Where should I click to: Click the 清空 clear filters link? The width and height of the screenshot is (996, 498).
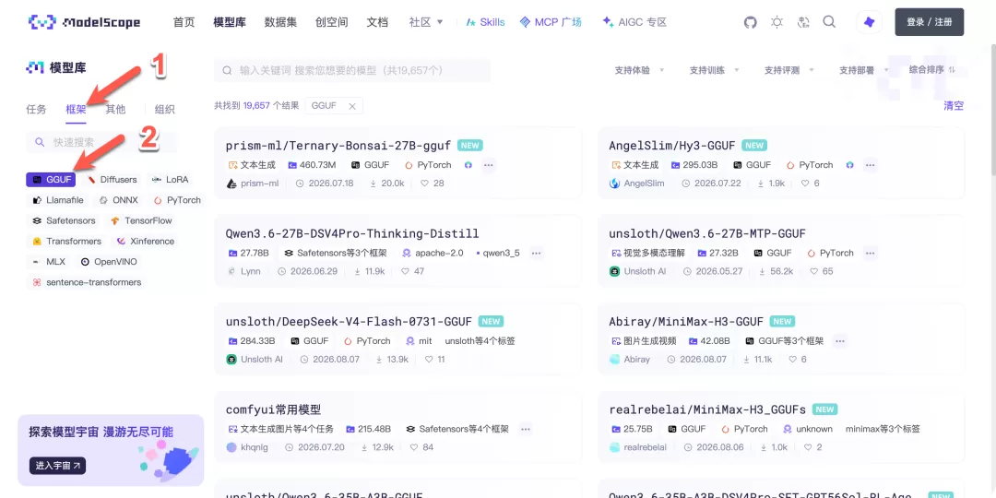[953, 106]
